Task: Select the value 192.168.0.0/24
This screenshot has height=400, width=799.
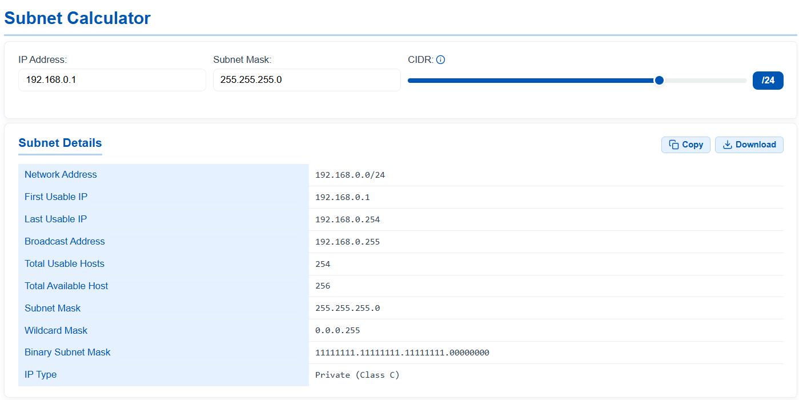Action: tap(350, 175)
